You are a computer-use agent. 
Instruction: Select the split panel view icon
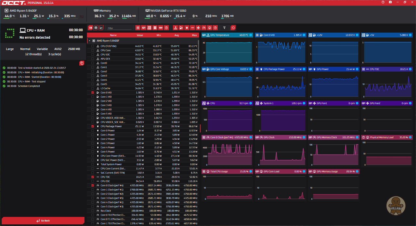[x=90, y=28]
